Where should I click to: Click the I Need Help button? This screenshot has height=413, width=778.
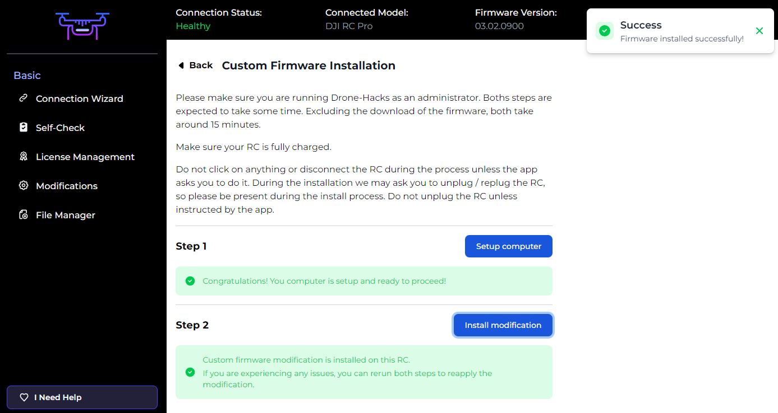click(x=82, y=397)
